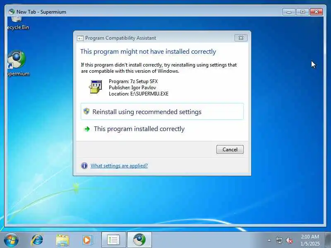Close the Program Compatibility Assistant dialog
331x248 pixels.
(x=241, y=38)
